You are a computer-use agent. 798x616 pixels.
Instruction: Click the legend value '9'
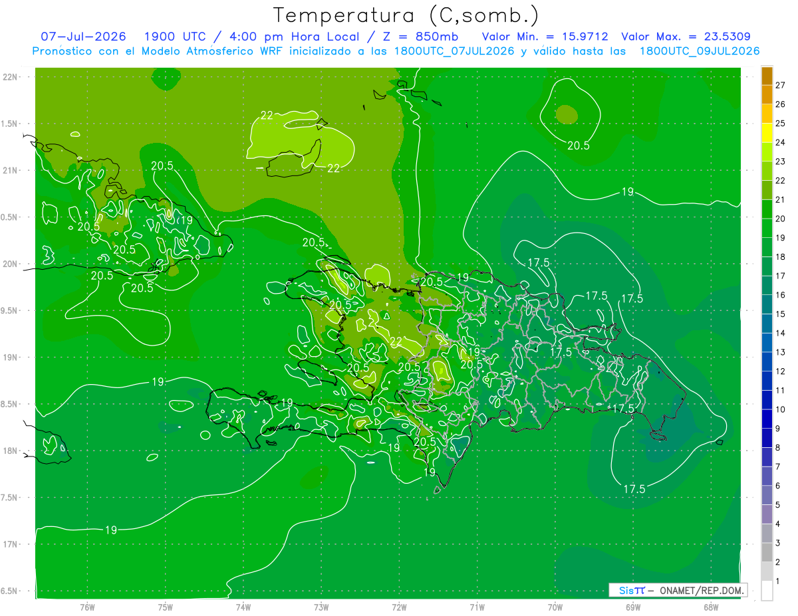[779, 429]
